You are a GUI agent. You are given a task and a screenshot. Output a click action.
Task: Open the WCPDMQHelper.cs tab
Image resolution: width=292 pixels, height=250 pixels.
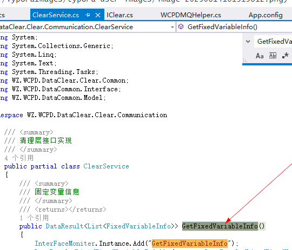click(191, 15)
